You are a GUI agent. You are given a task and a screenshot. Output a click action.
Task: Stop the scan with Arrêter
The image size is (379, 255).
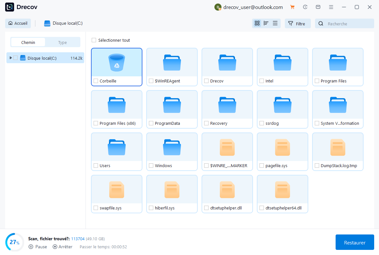coord(63,247)
